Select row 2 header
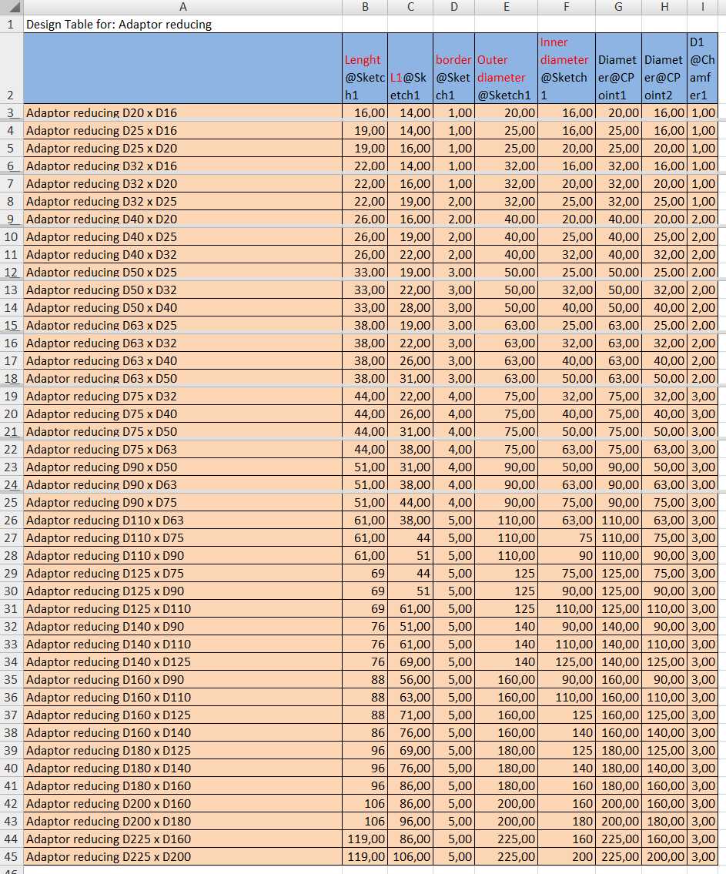Image resolution: width=726 pixels, height=874 pixels. 12,68
